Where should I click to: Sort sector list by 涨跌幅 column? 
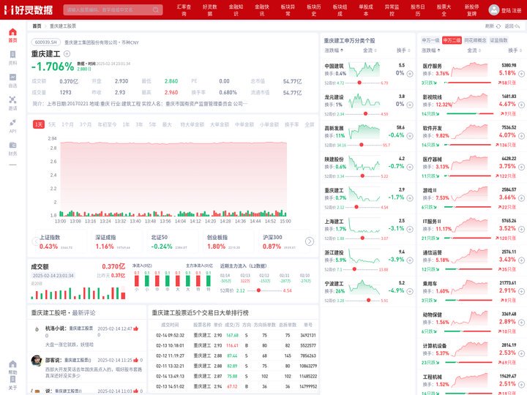(431, 50)
